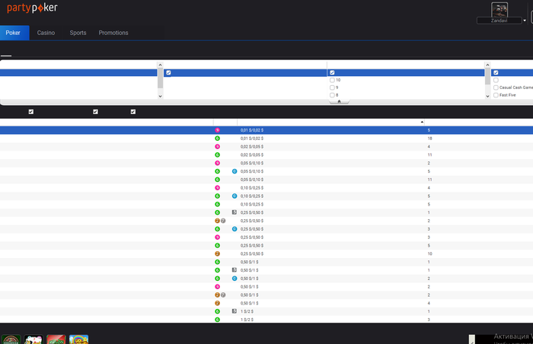Collapse the filter panel with the upward arrow handle

click(339, 101)
